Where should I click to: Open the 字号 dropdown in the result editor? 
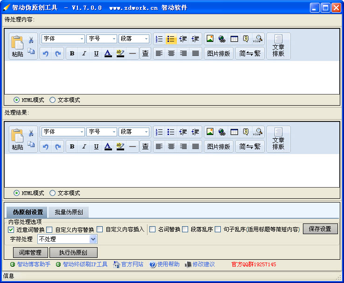102,132
